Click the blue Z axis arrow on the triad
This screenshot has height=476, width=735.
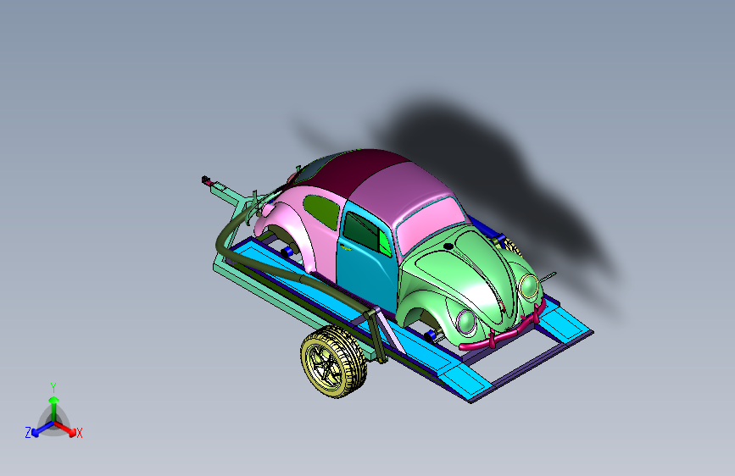tap(42, 429)
